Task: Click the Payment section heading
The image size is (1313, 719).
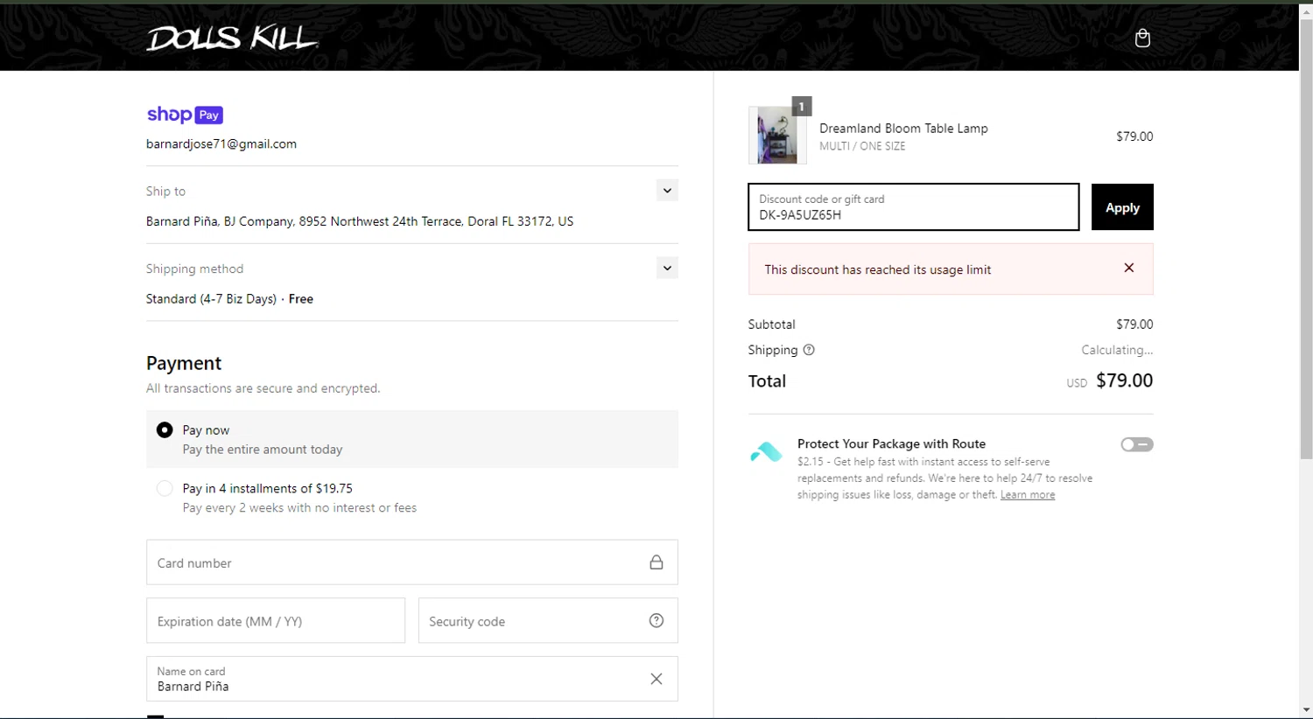Action: point(184,363)
